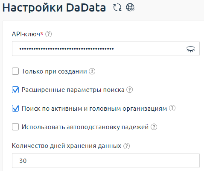Enable the Только при создании checkbox
The height and width of the screenshot is (171, 204).
15,71
